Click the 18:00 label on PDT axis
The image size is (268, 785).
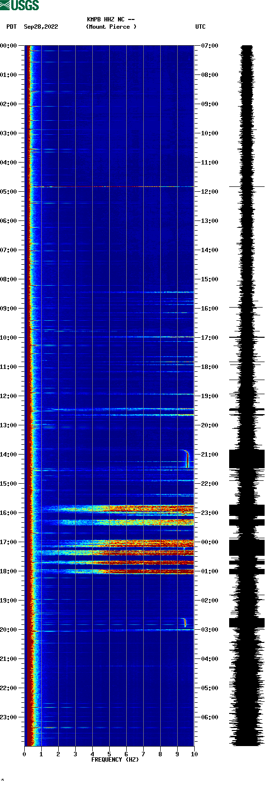pos(8,571)
